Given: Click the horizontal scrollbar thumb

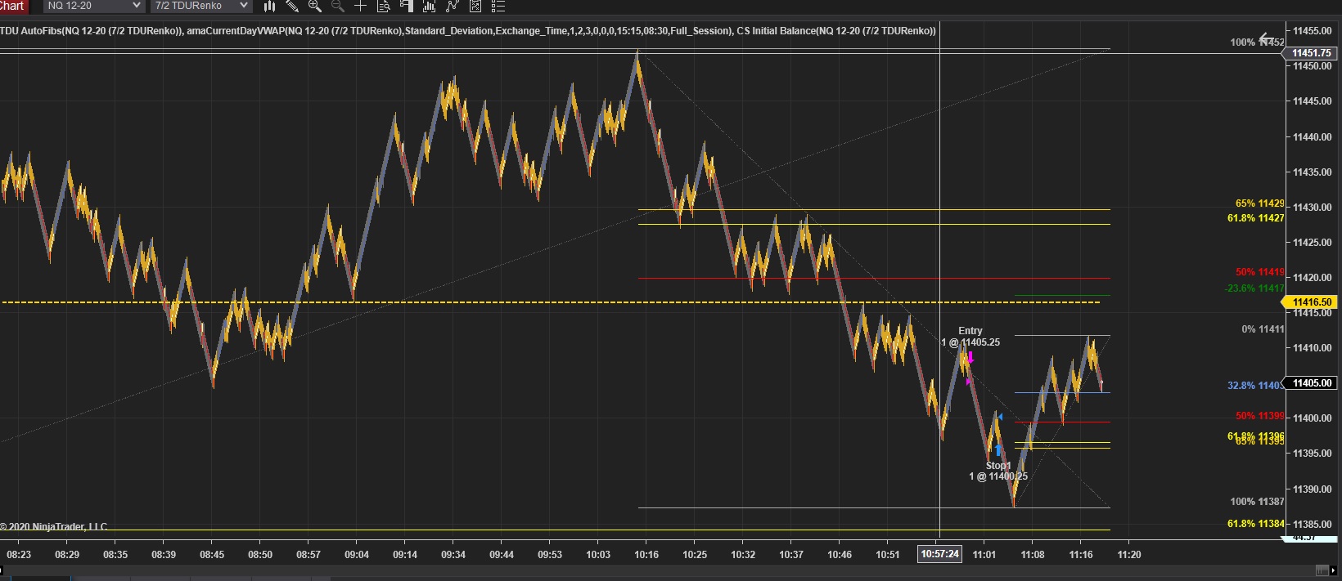Looking at the screenshot, I should 1321,570.
